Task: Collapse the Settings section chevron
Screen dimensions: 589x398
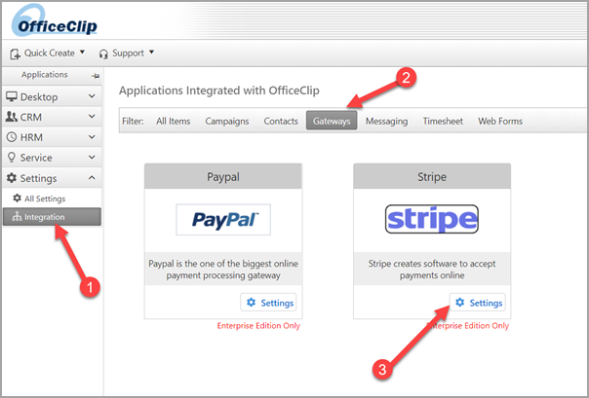Action: pos(92,178)
